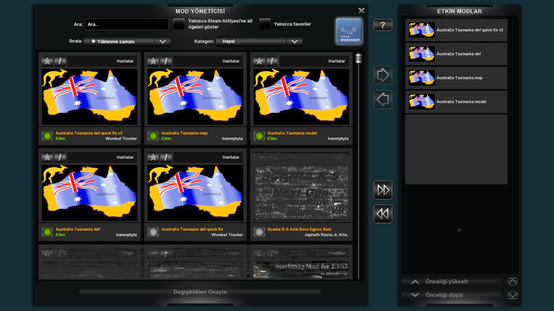Grab the mod list scrollbar handle
The height and width of the screenshot is (311, 554).
click(358, 58)
